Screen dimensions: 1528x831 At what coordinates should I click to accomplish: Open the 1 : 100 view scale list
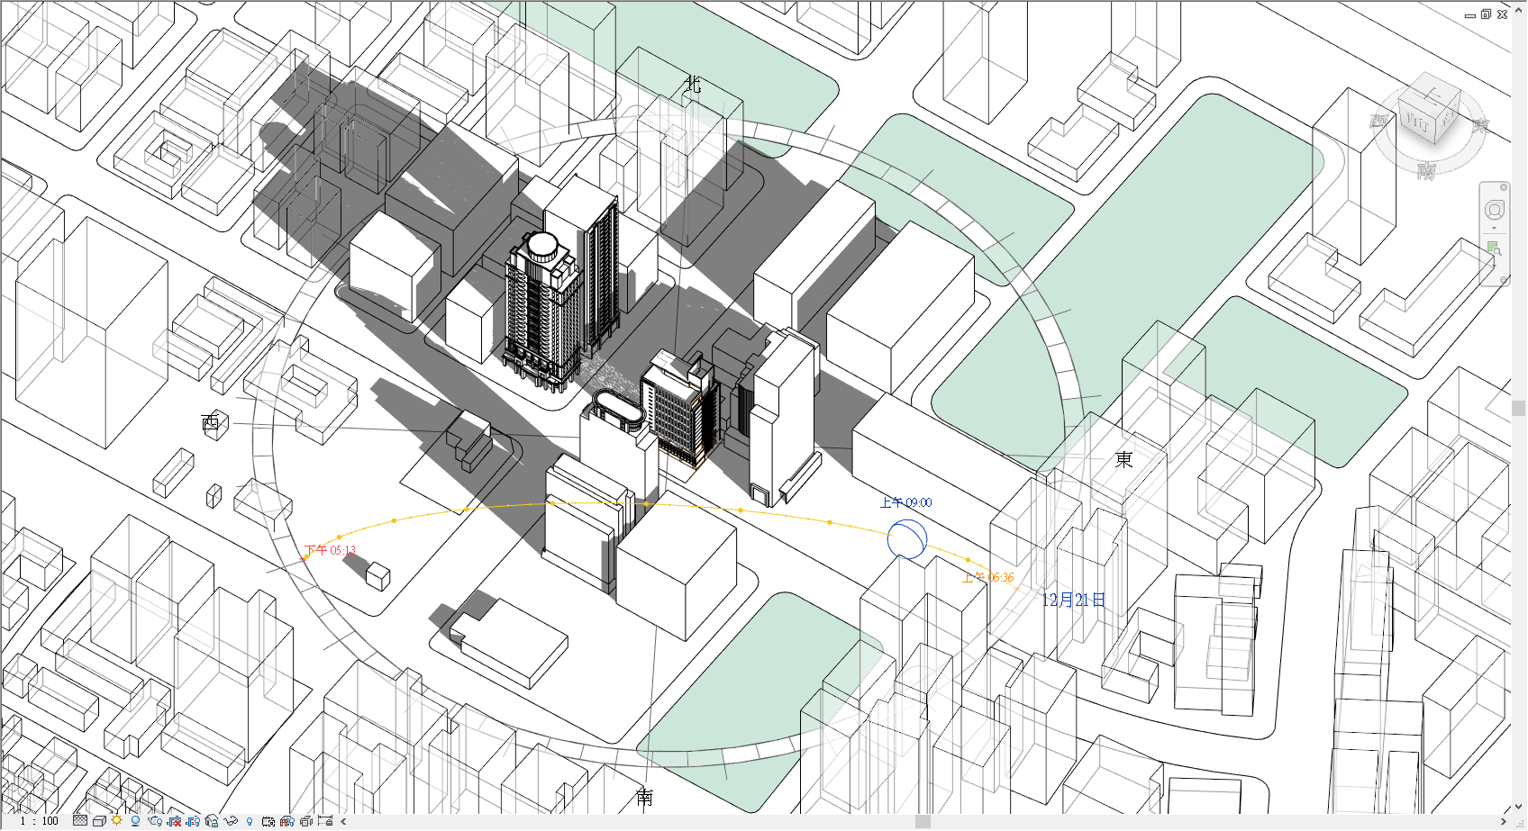pos(39,821)
